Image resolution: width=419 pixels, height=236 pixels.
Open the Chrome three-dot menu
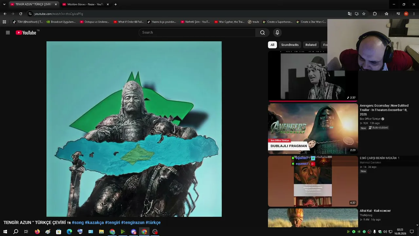coord(414,14)
